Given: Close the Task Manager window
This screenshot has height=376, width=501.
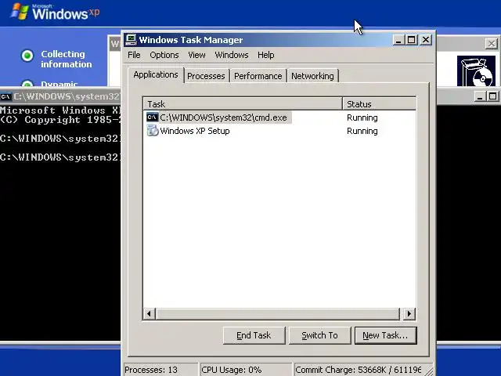Looking at the screenshot, I should tap(426, 40).
